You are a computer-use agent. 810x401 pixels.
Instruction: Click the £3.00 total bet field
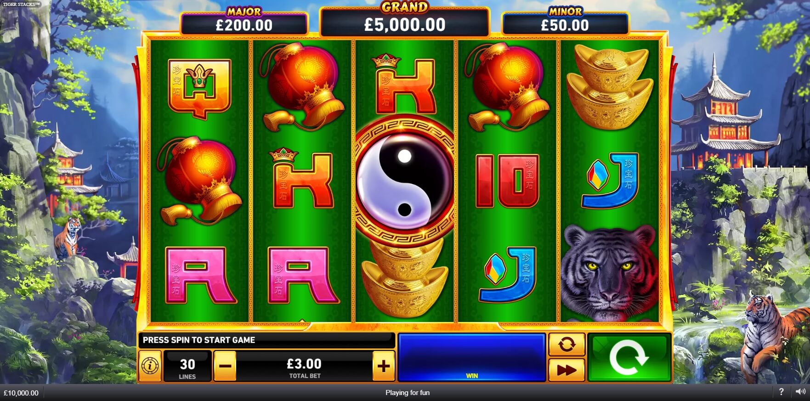[x=304, y=366]
